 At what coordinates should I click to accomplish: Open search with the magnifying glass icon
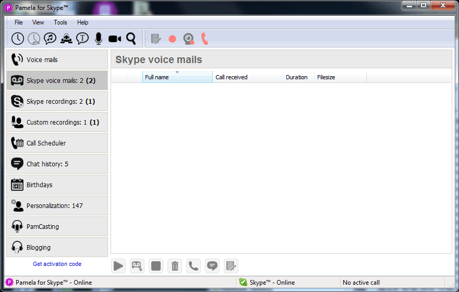point(131,39)
